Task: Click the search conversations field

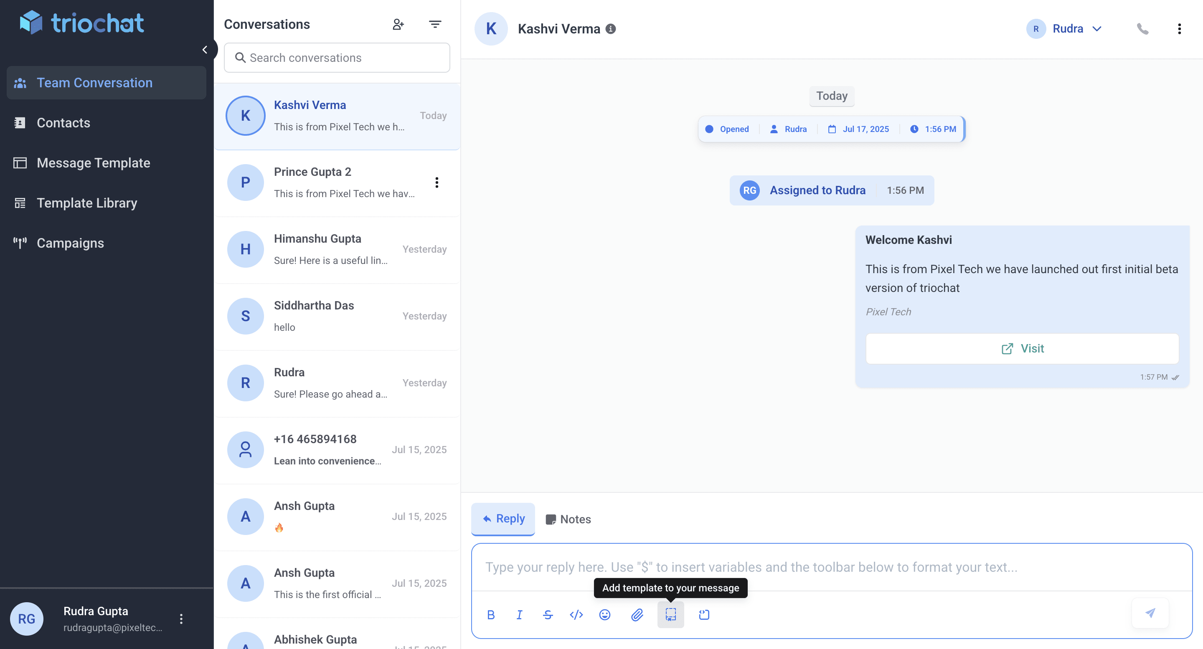Action: point(336,58)
